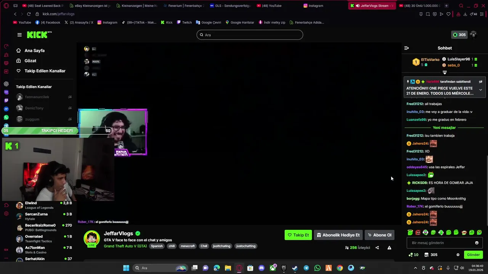Screen dimensions: 488x274
Task: Click the Opera snapshot icon
Action: click(428, 14)
